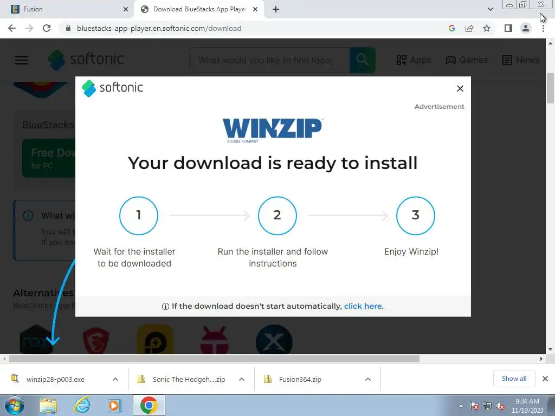This screenshot has width=555, height=416.
Task: Click the scroll down arrow
Action: click(551, 349)
